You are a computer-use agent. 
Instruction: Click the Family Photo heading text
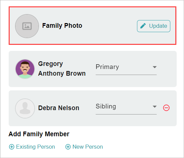click(x=62, y=25)
